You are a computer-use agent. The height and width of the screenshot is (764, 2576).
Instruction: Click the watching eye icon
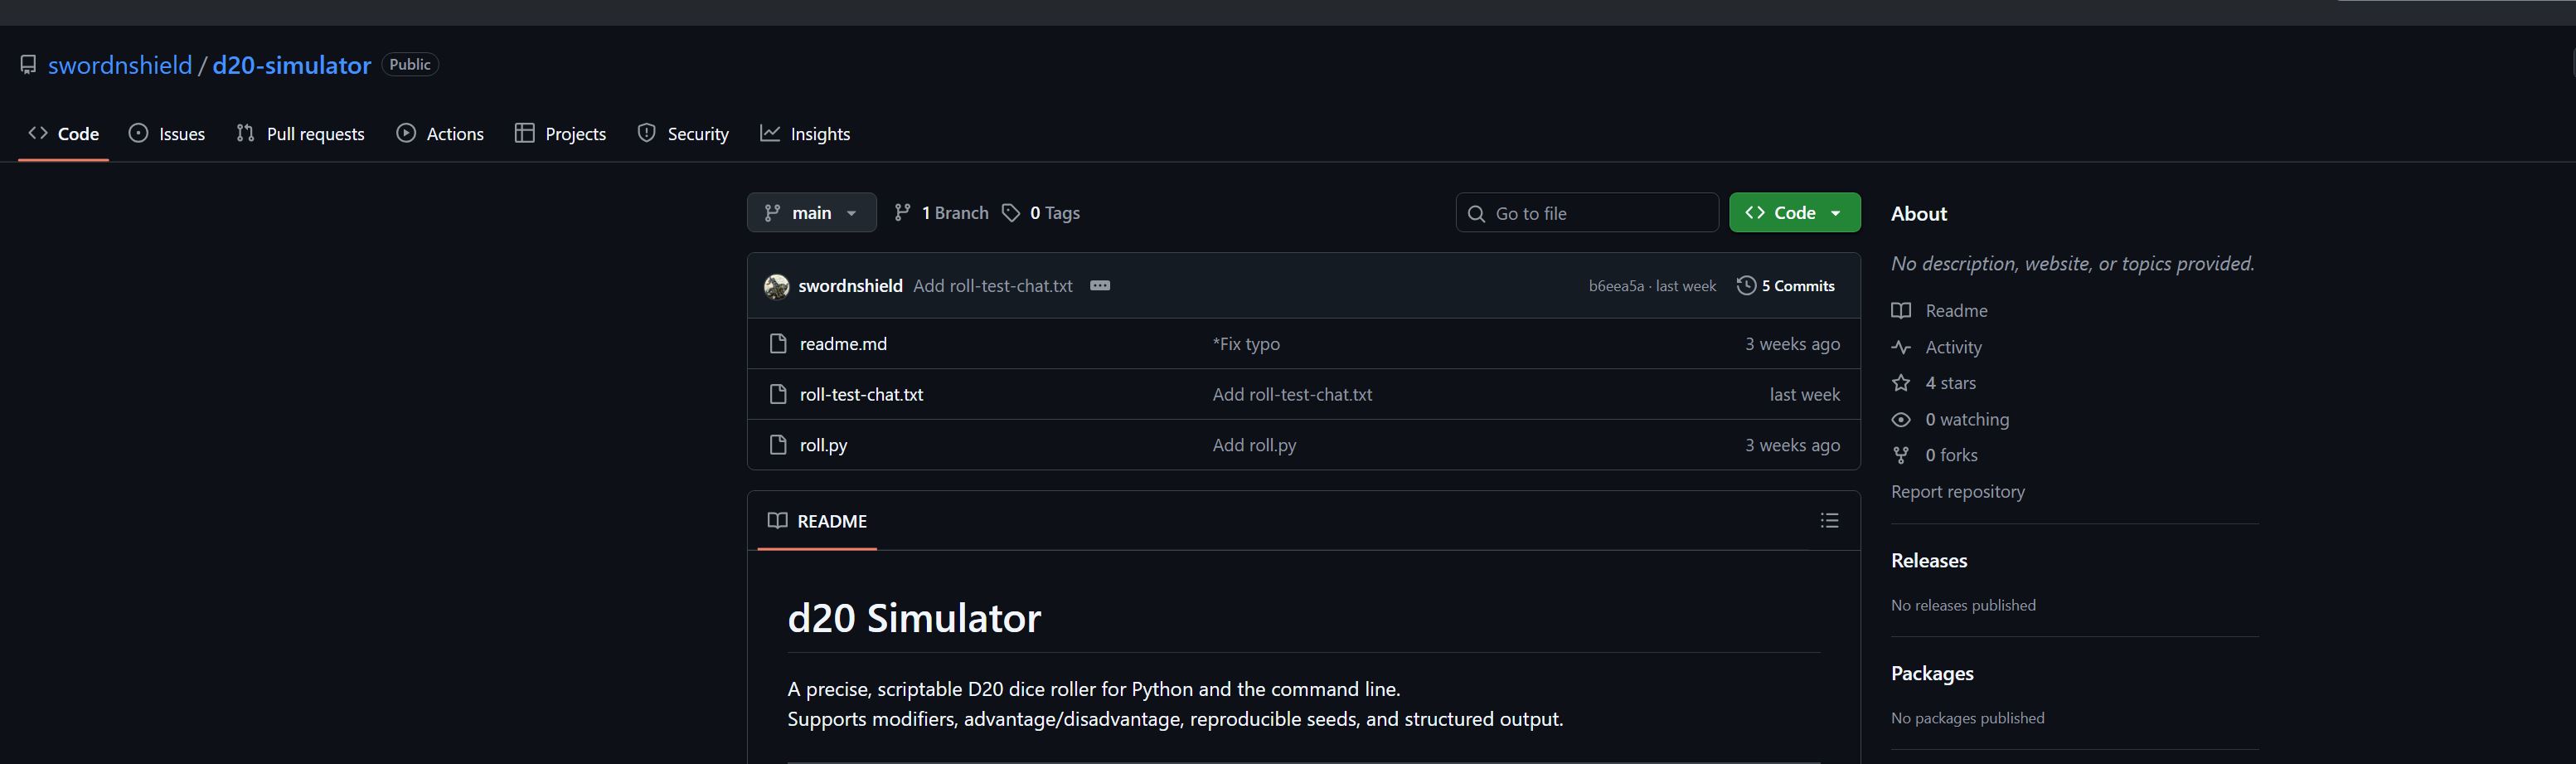click(x=1901, y=419)
